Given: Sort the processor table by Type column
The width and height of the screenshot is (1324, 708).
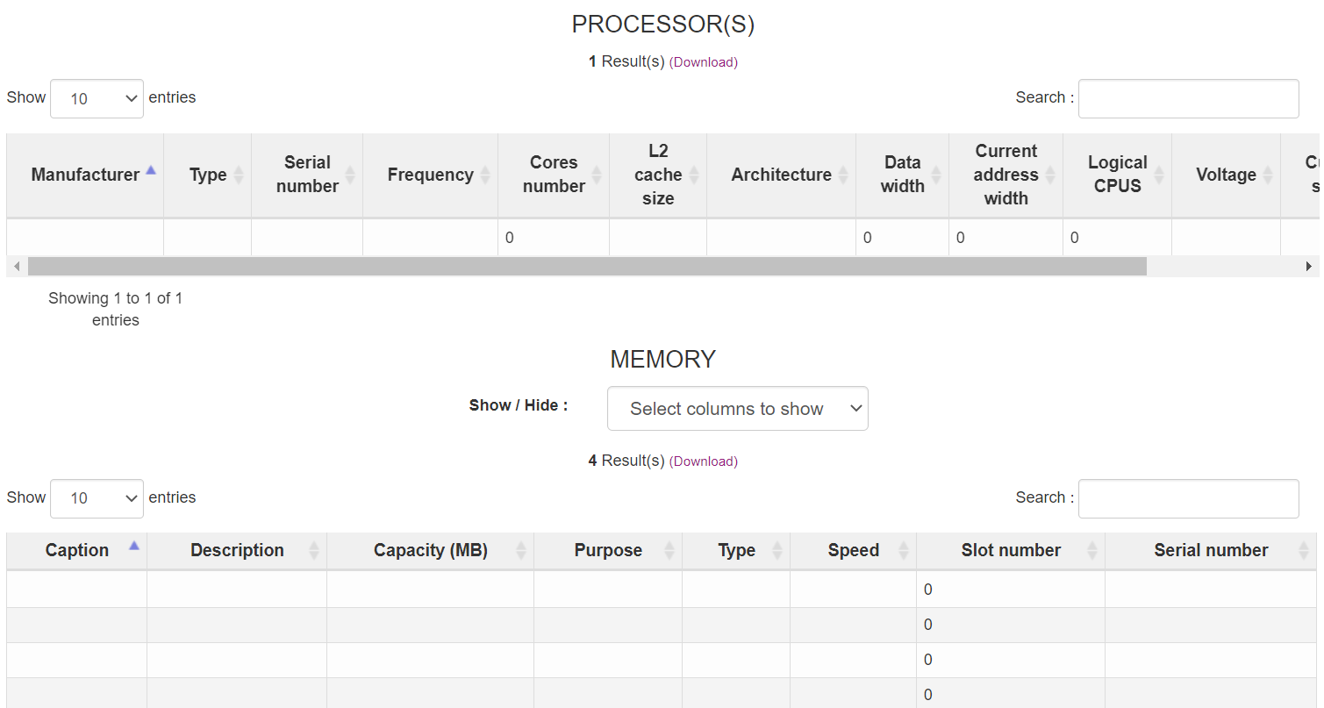Looking at the screenshot, I should [208, 175].
